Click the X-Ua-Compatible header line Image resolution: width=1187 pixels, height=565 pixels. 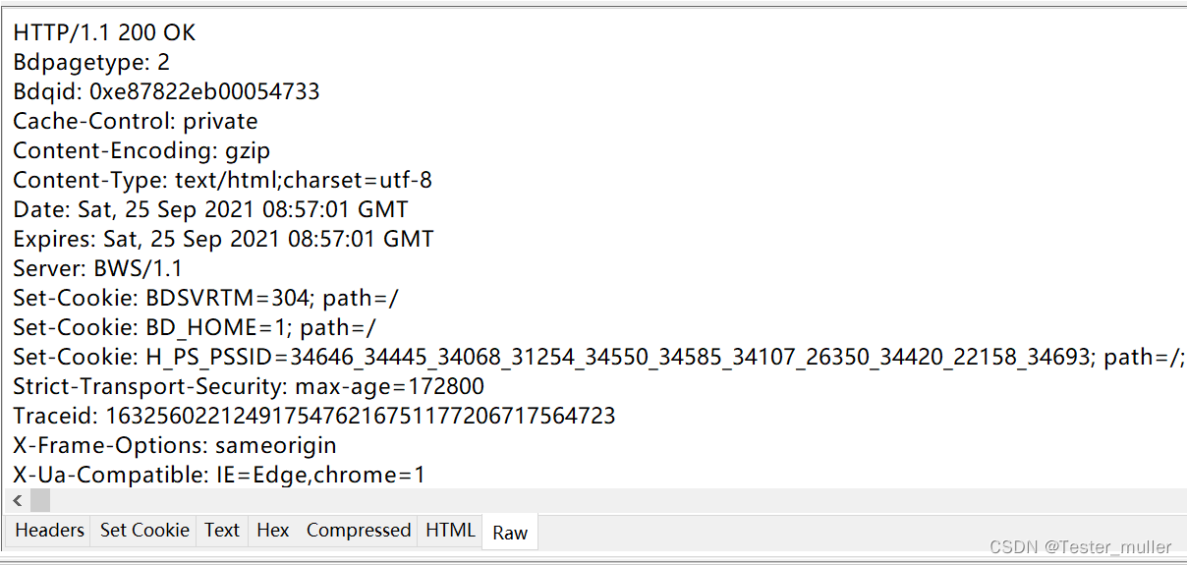click(219, 475)
